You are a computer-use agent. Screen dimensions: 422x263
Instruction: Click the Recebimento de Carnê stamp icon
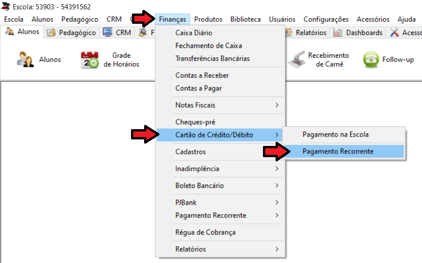click(297, 60)
